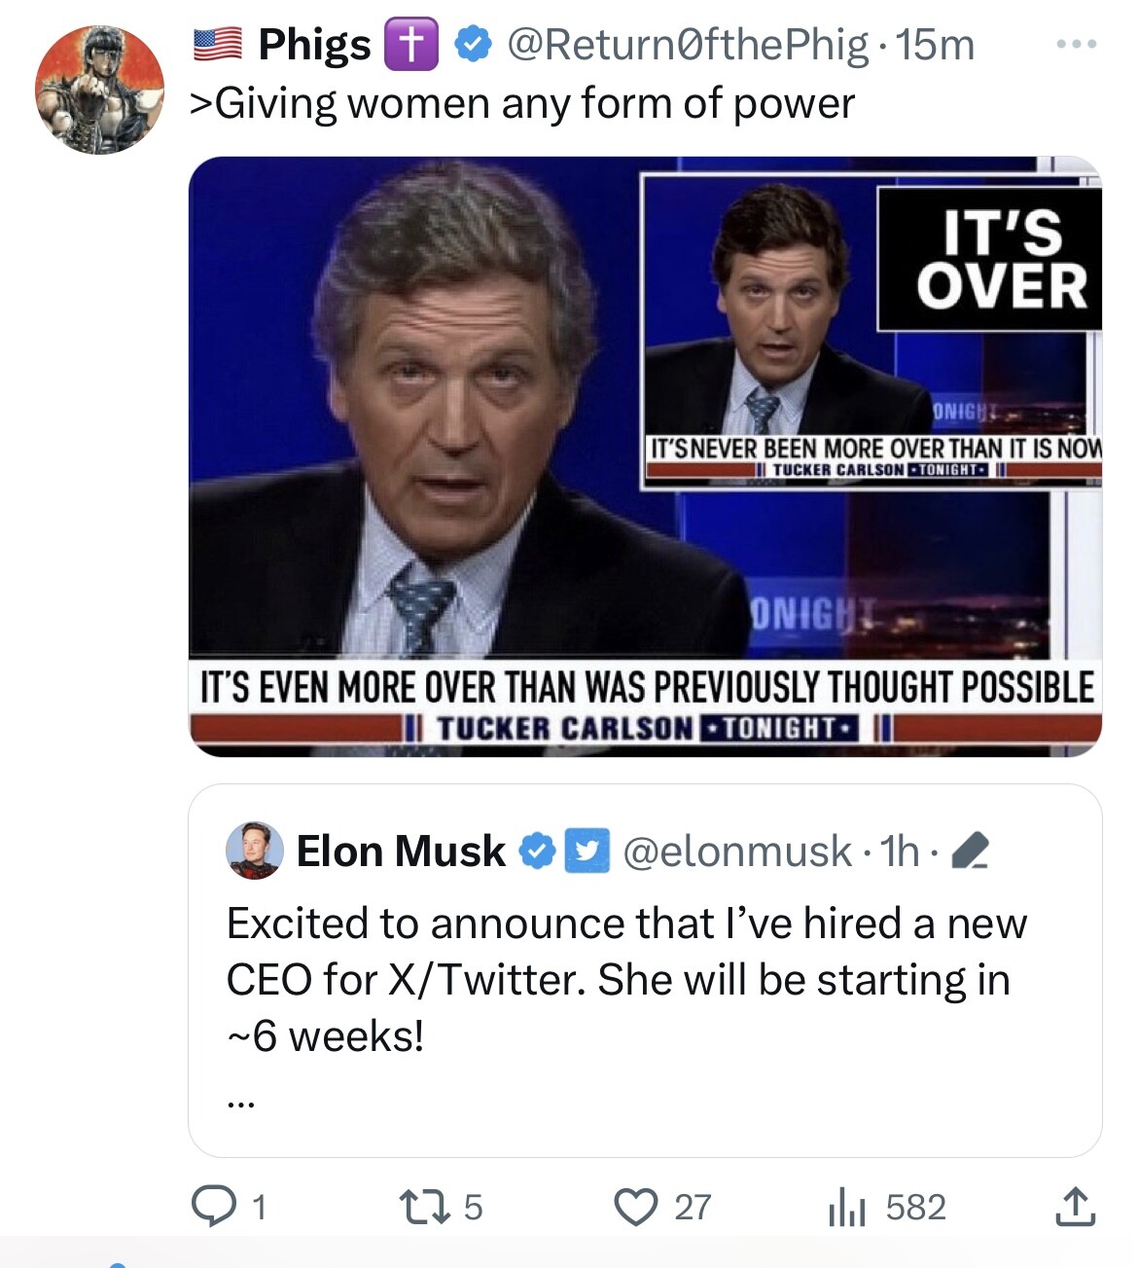Open the quoted tweet announcement text

click(625, 979)
